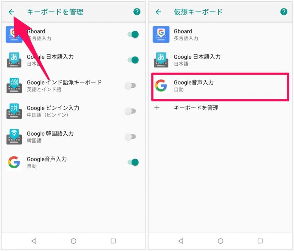Image resolution: width=294 pixels, height=251 pixels.
Task: Go back from キーボードを管理 screen
Action: click(x=11, y=12)
